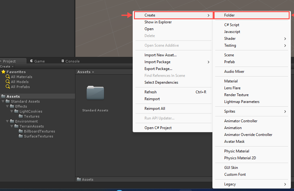Create a Physics Material 2D

pos(251,158)
